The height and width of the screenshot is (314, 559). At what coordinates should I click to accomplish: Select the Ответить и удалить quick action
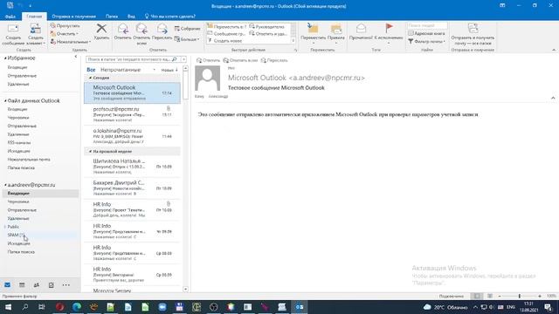(268, 33)
